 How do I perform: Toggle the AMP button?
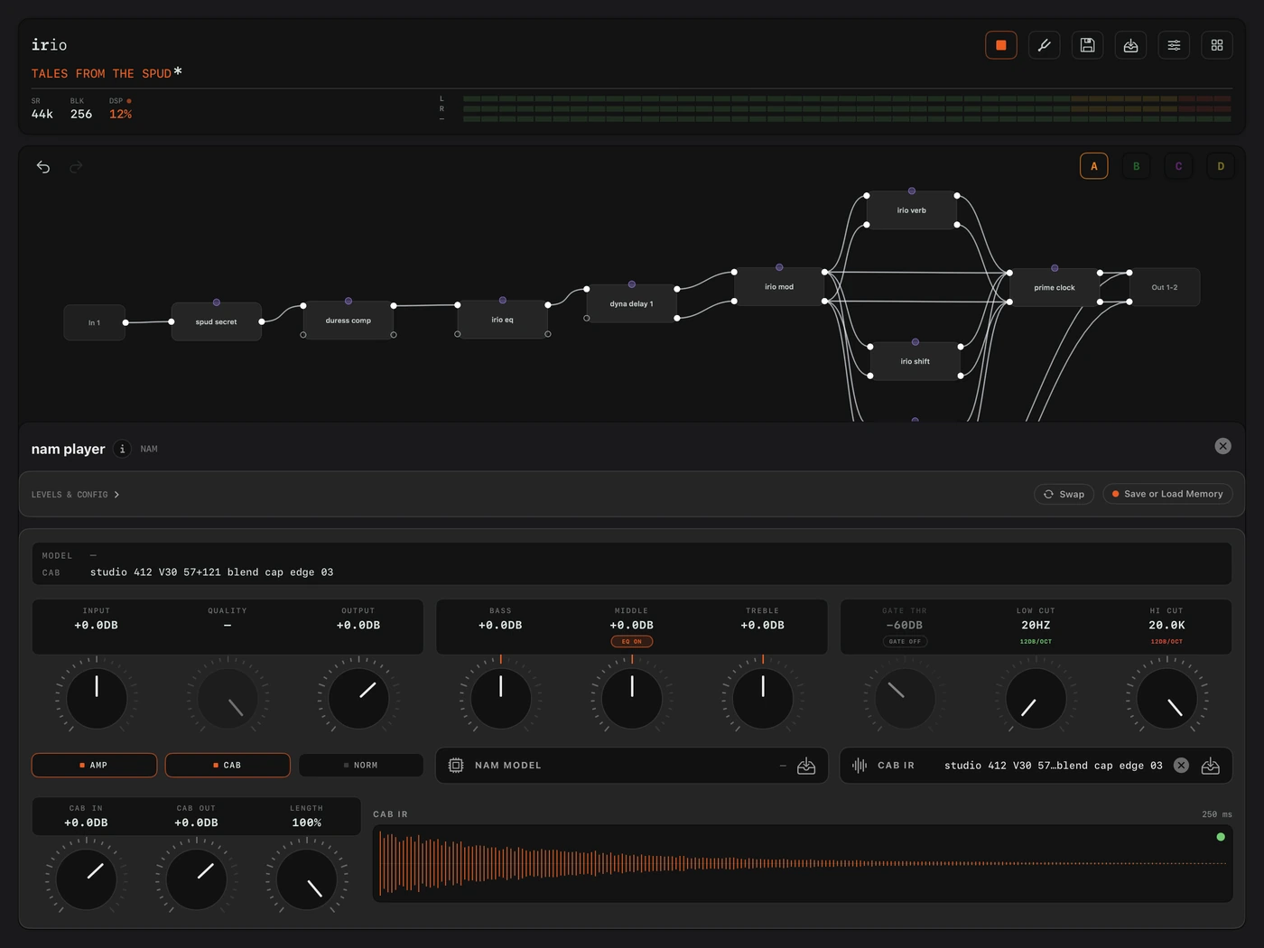pos(94,765)
